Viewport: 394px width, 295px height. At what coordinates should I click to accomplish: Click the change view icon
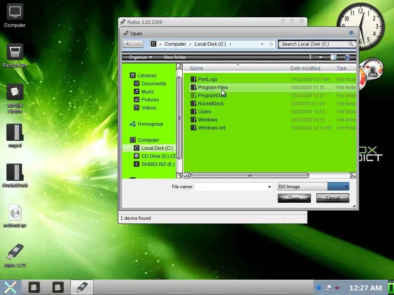click(x=311, y=58)
